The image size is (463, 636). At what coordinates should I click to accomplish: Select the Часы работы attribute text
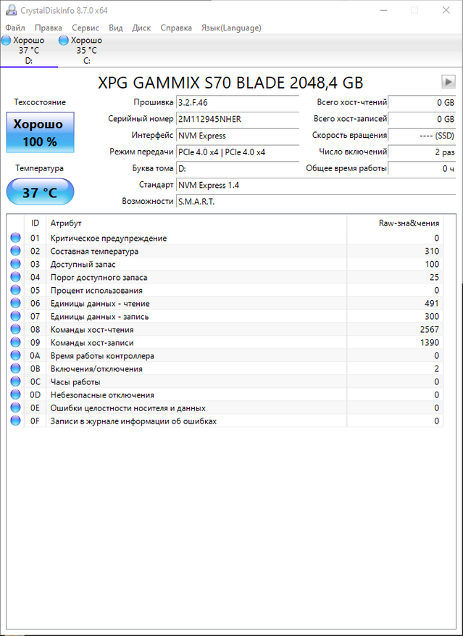pyautogui.click(x=75, y=381)
